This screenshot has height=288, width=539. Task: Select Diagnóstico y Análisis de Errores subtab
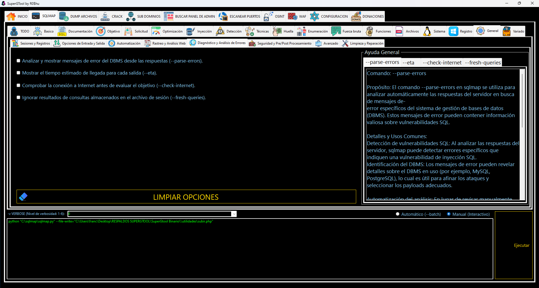coord(218,43)
